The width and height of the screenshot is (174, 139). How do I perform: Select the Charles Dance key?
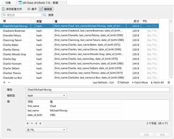[11, 50]
